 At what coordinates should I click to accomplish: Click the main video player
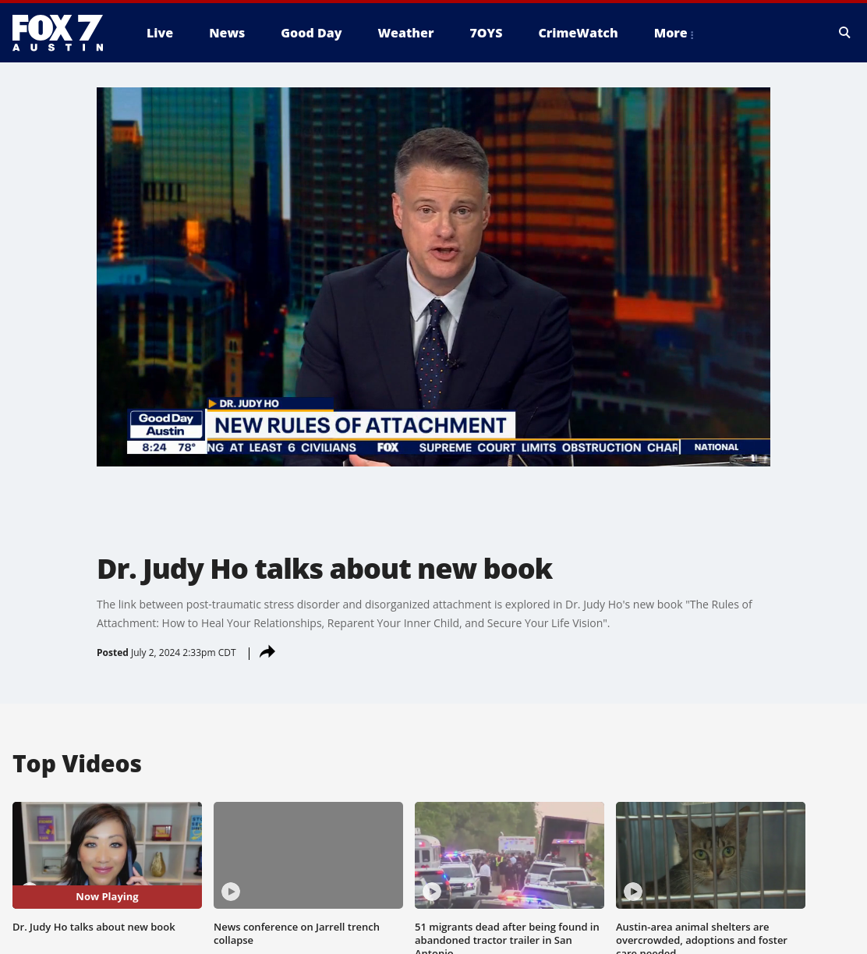point(433,277)
